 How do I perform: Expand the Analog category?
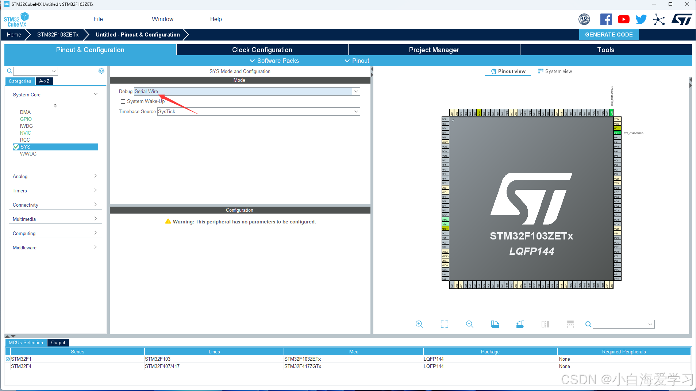pos(55,176)
